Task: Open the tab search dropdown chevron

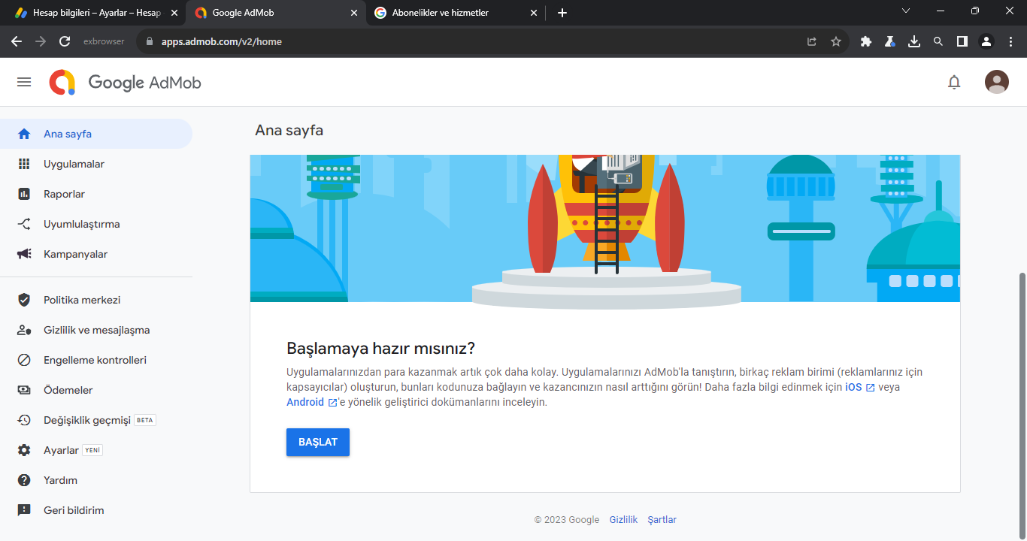Action: click(905, 11)
